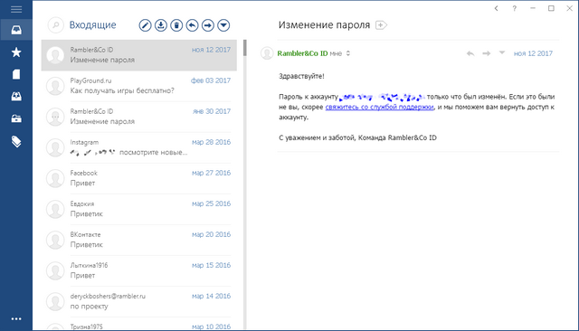This screenshot has width=579, height=331.
Task: Expand recipient details arrows next to мне
Action: (347, 53)
